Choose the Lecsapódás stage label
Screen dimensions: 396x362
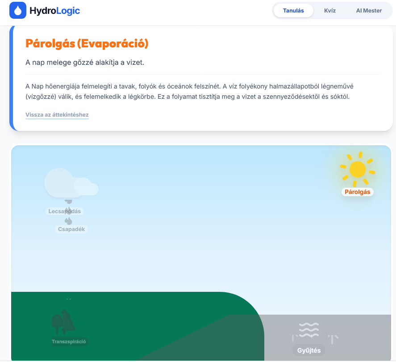65,211
